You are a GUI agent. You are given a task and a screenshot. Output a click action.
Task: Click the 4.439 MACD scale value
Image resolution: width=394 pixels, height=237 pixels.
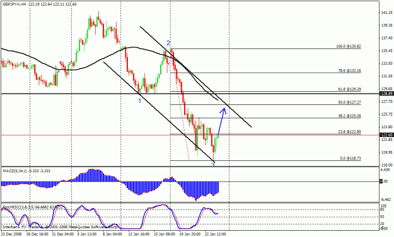pyautogui.click(x=385, y=170)
